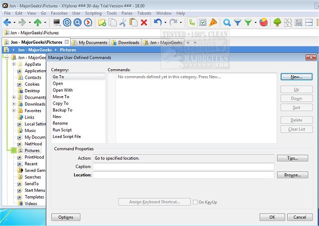
Task: Click the address bar path field
Action: [159, 33]
